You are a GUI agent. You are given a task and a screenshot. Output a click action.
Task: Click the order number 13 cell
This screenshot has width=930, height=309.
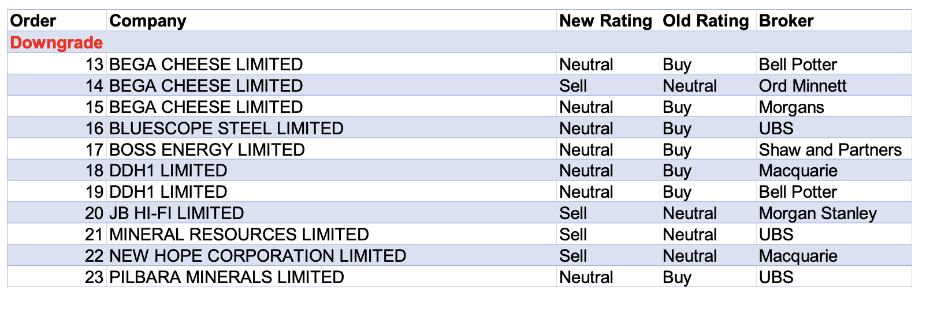94,64
